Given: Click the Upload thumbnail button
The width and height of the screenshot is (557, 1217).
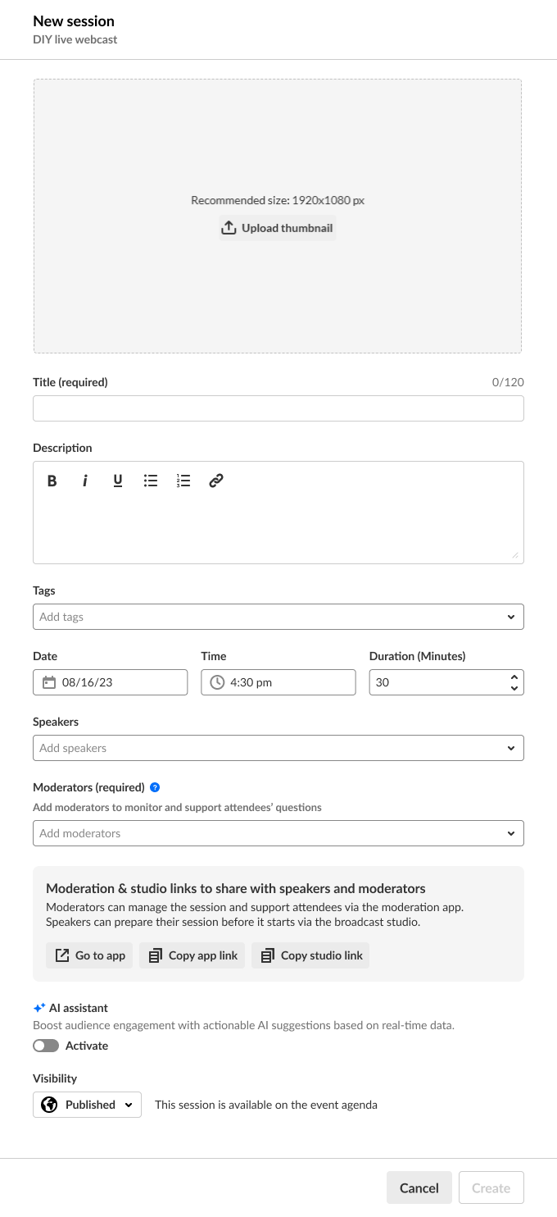Looking at the screenshot, I should (x=278, y=228).
